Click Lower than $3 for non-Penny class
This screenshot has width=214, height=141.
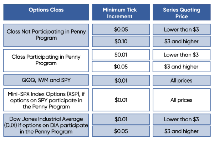(x=182, y=29)
